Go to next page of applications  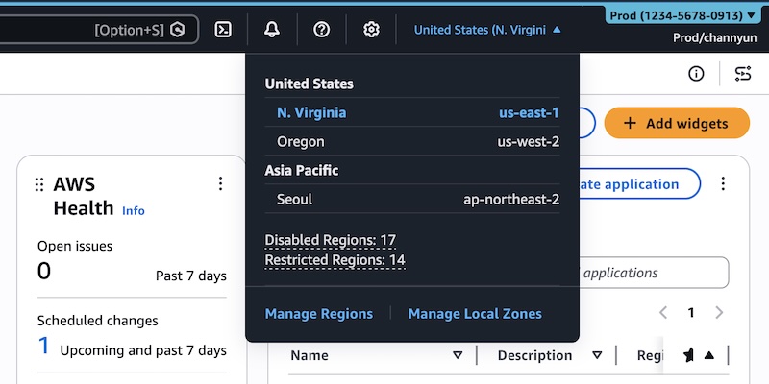coord(719,312)
